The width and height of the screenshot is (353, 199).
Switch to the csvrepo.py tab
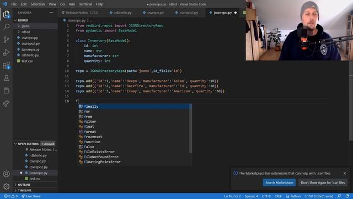click(156, 13)
